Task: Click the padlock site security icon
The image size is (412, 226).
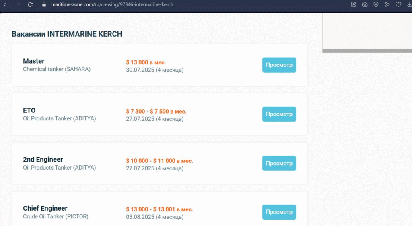Action: (44, 4)
